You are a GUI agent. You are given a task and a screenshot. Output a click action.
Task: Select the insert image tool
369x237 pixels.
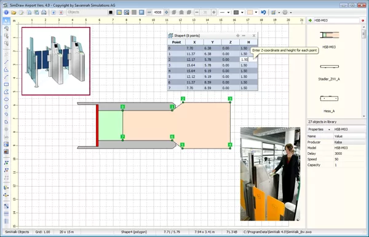(6, 144)
